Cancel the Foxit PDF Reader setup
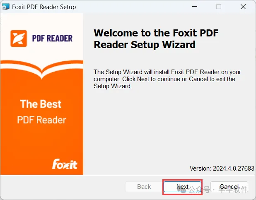 click(229, 187)
